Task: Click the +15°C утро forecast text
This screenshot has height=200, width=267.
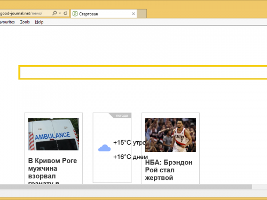Action: pos(130,142)
